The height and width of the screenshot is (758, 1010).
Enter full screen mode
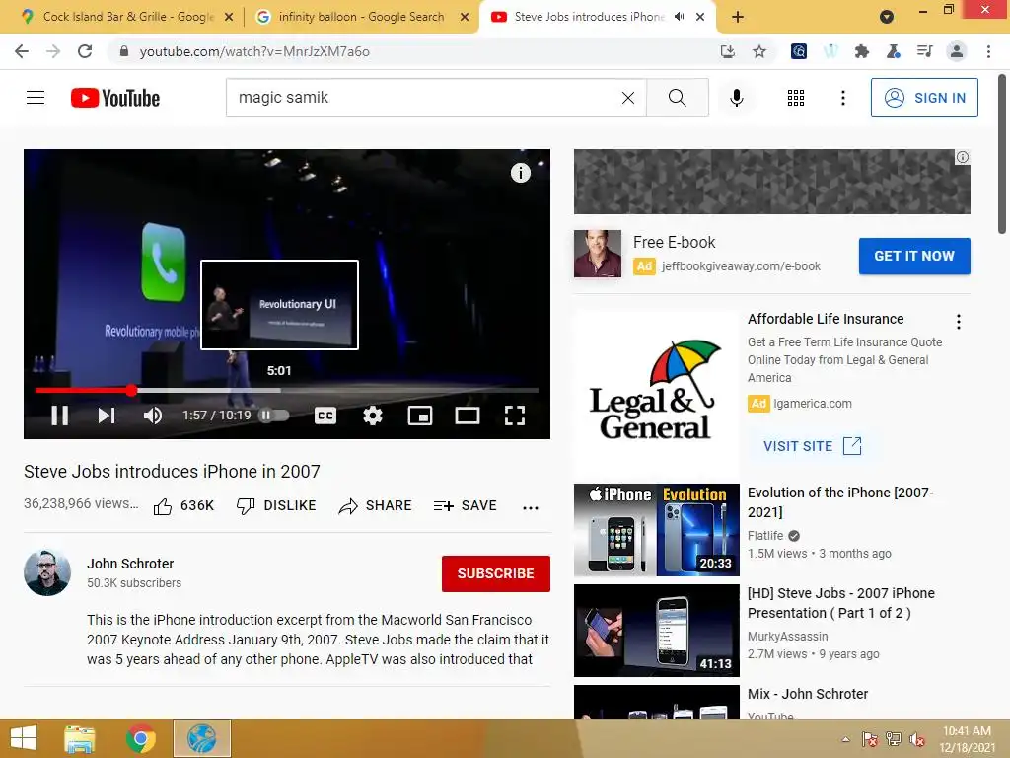(x=514, y=416)
